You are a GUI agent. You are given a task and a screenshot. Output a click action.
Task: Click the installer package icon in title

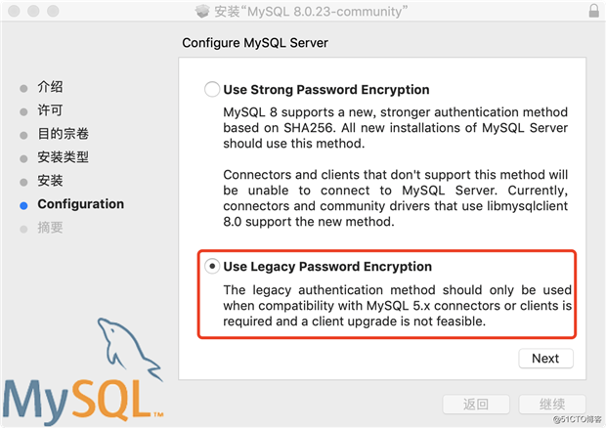(x=202, y=11)
